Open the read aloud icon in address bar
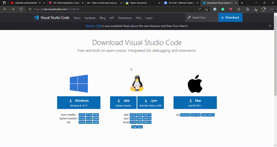 200,9
